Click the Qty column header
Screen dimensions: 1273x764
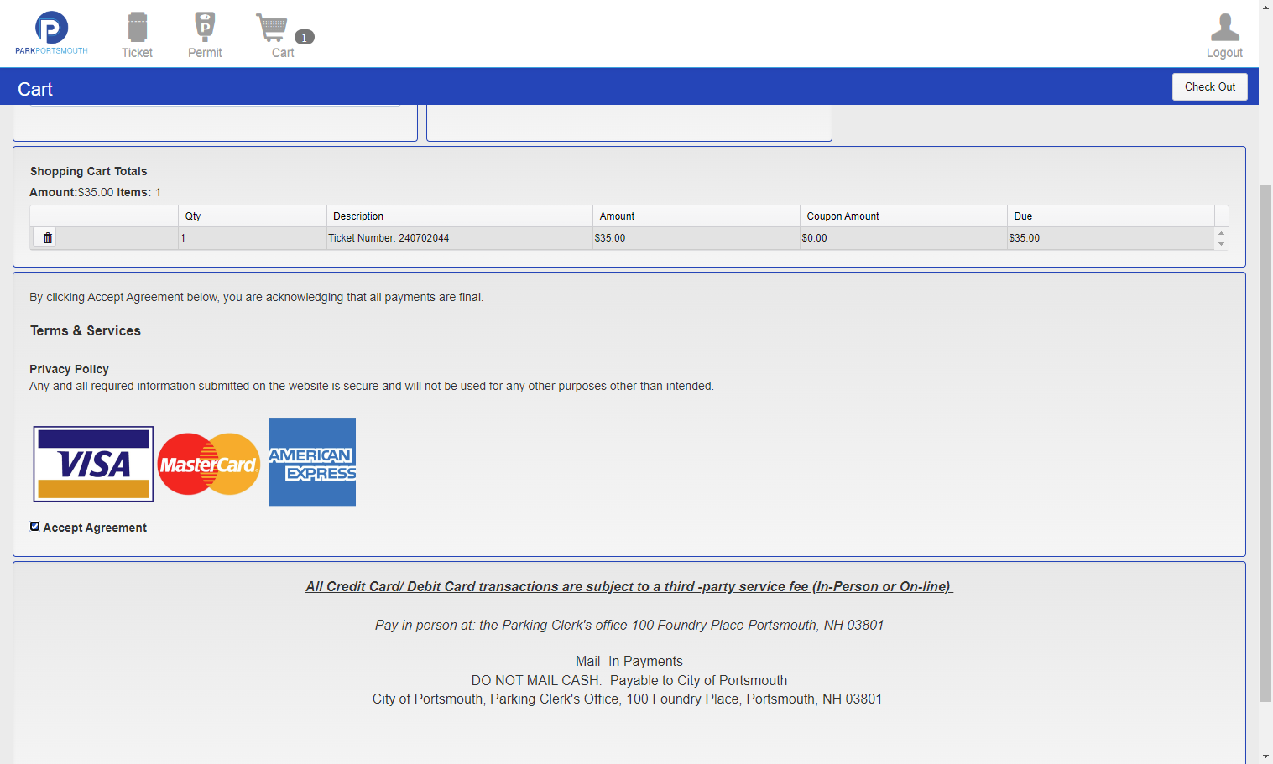coord(253,216)
